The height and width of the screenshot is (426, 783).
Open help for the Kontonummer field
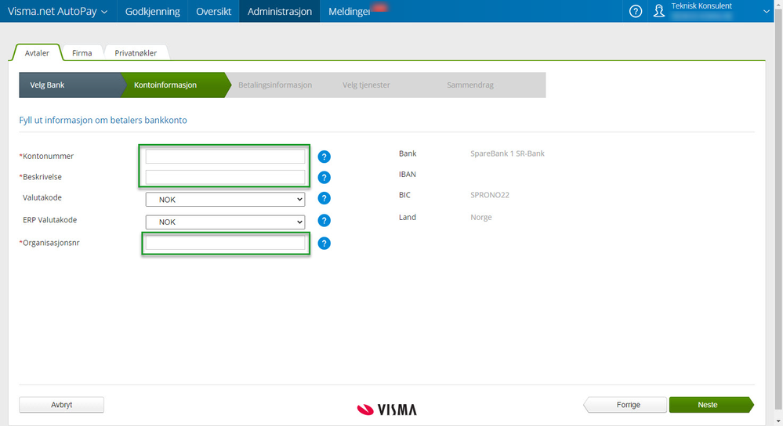324,157
